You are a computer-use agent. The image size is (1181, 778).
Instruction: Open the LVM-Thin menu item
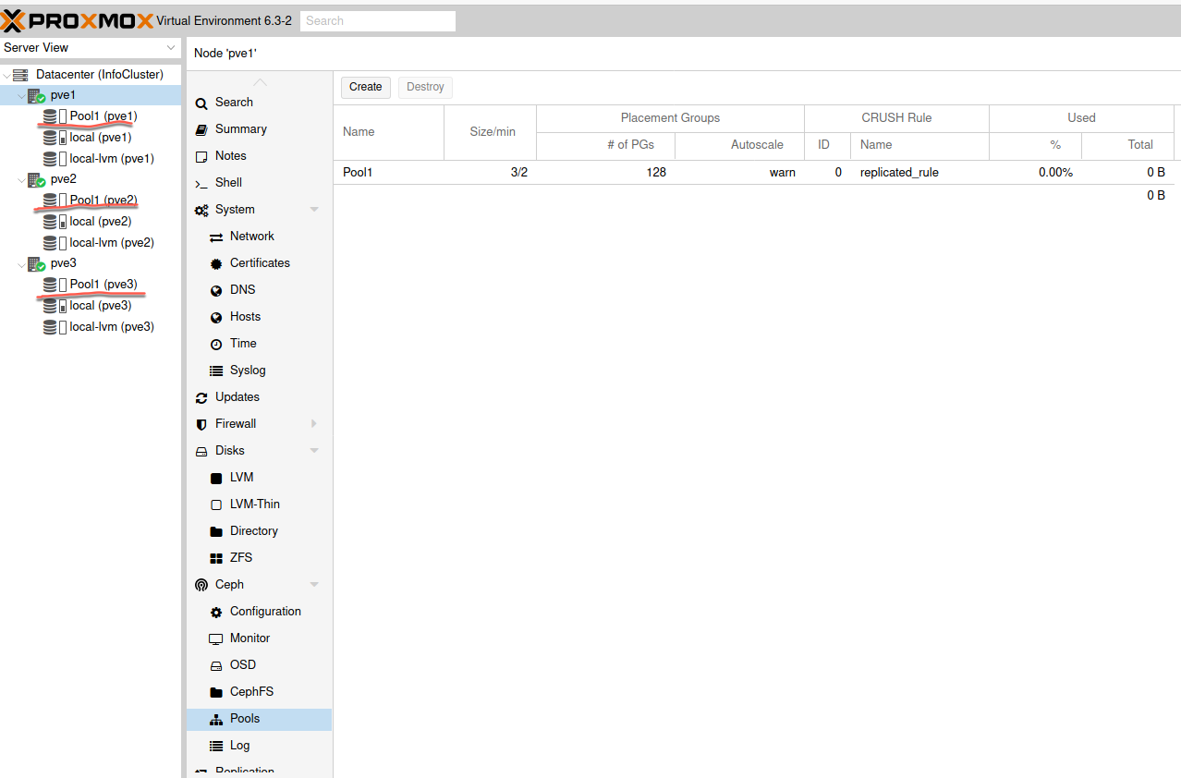point(259,504)
